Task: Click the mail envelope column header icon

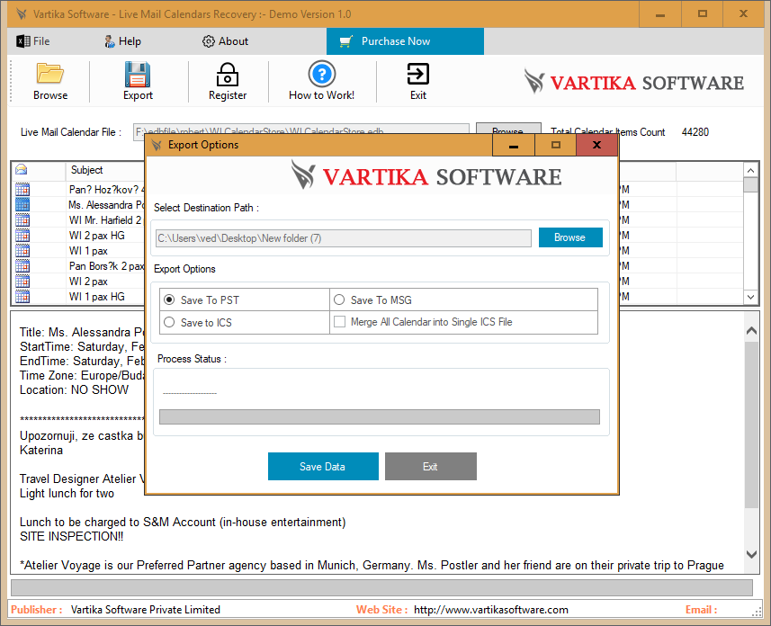Action: 22,170
